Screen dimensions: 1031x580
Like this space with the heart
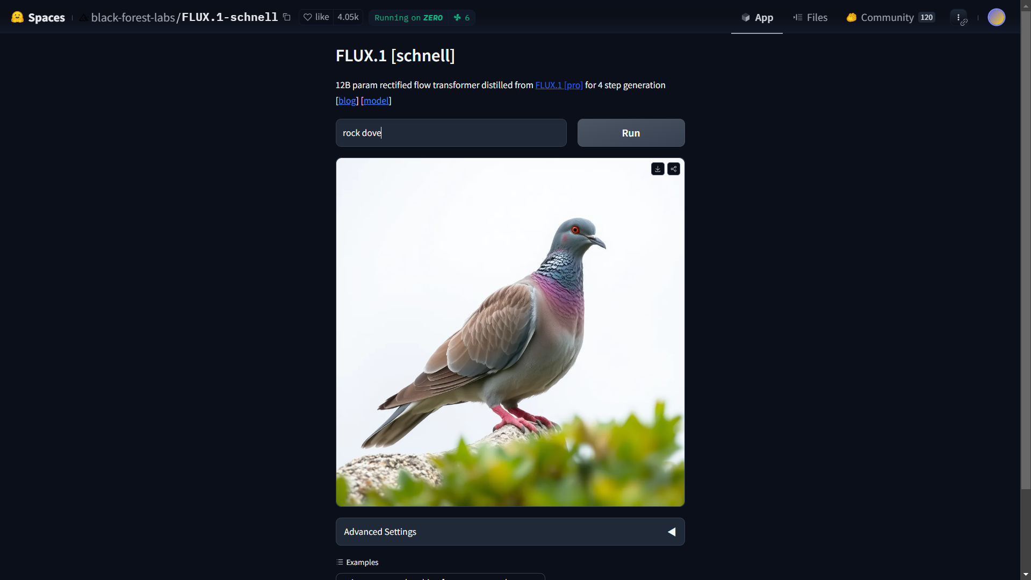click(316, 17)
